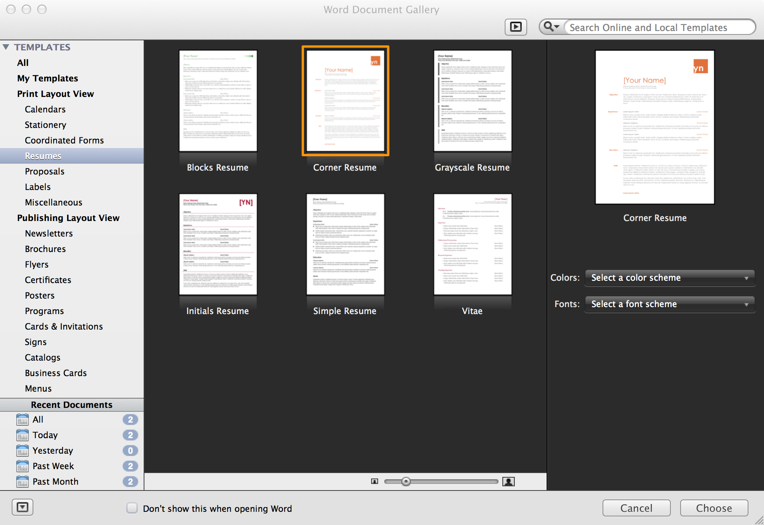Enable Don't show this when opening Word
This screenshot has width=764, height=525.
(x=132, y=508)
